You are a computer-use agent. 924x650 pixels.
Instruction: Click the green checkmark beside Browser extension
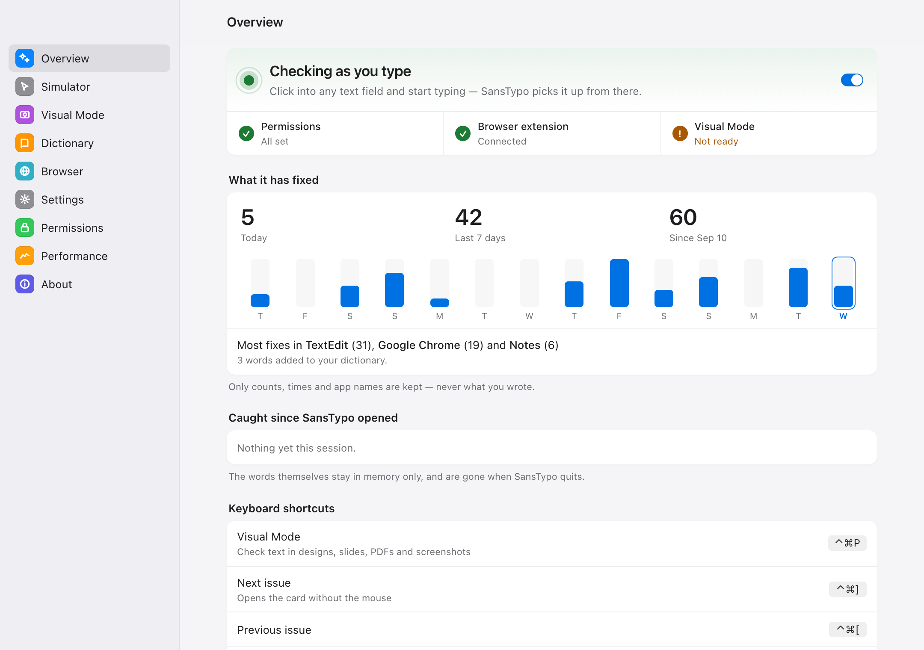coord(463,133)
